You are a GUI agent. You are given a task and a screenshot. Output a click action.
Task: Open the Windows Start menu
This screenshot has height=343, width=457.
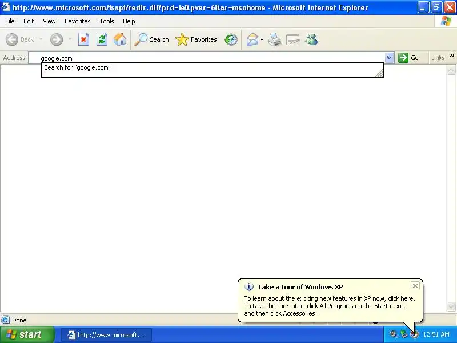click(x=27, y=334)
